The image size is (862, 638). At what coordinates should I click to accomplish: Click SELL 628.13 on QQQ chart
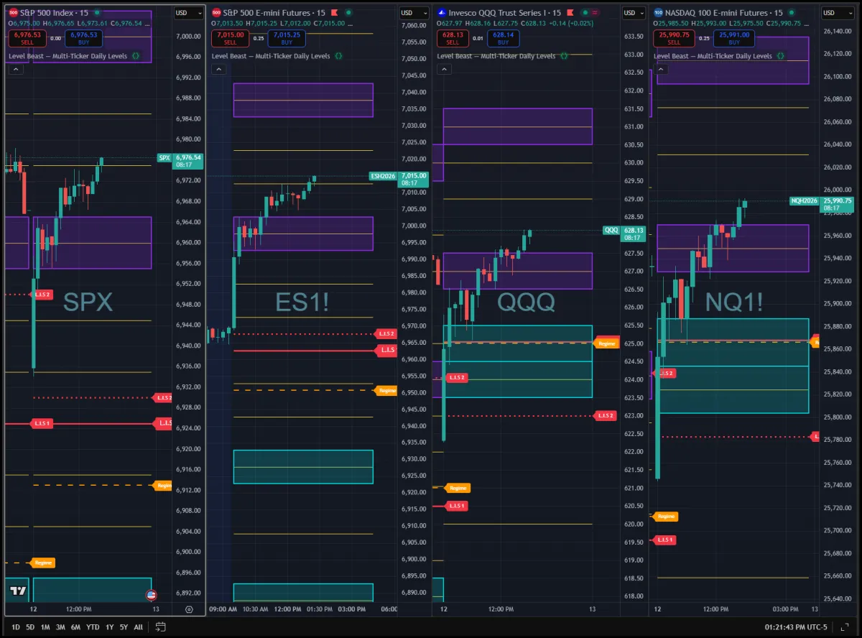pos(453,38)
